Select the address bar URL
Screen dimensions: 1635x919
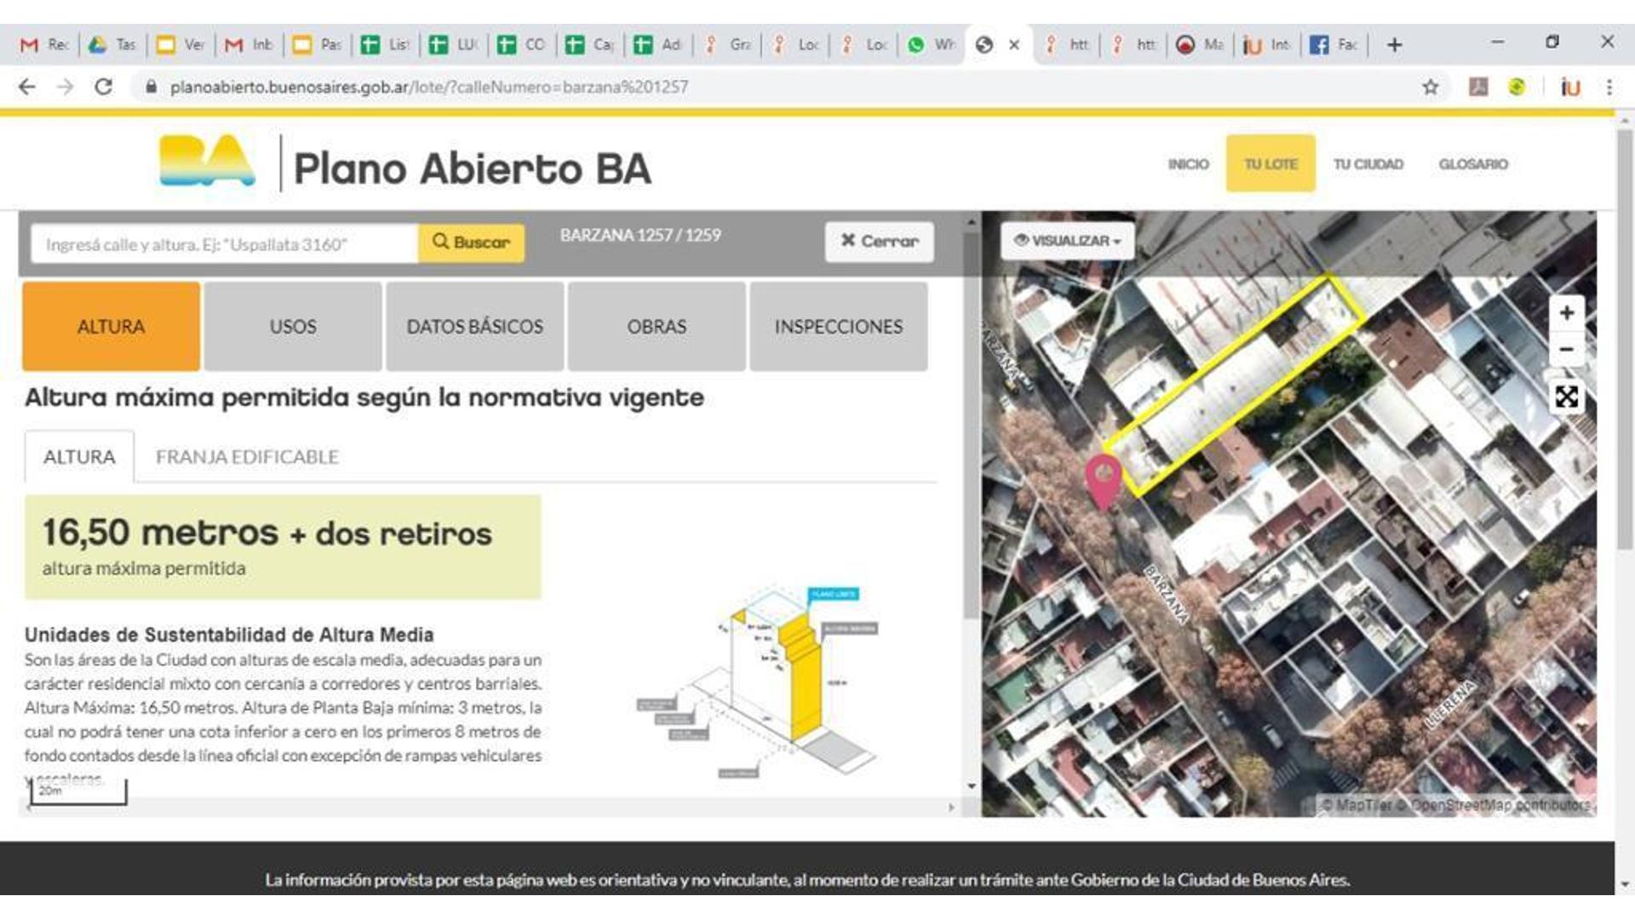tap(429, 87)
